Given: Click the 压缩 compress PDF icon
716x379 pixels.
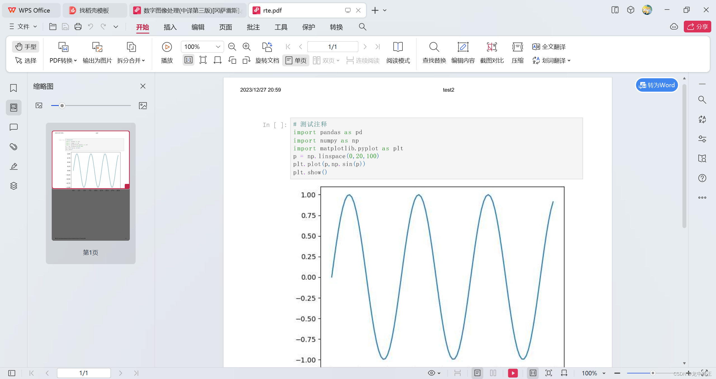Looking at the screenshot, I should pos(517,53).
